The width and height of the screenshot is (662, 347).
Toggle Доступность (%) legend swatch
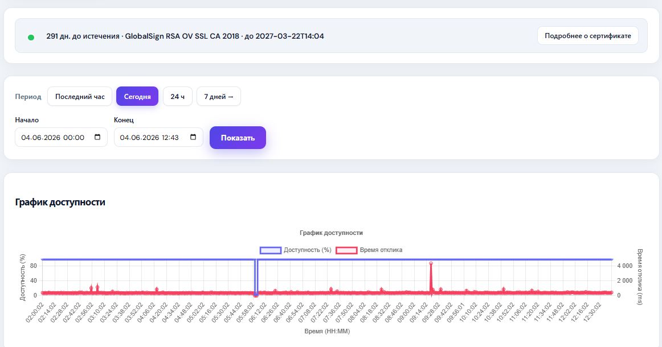(271, 250)
